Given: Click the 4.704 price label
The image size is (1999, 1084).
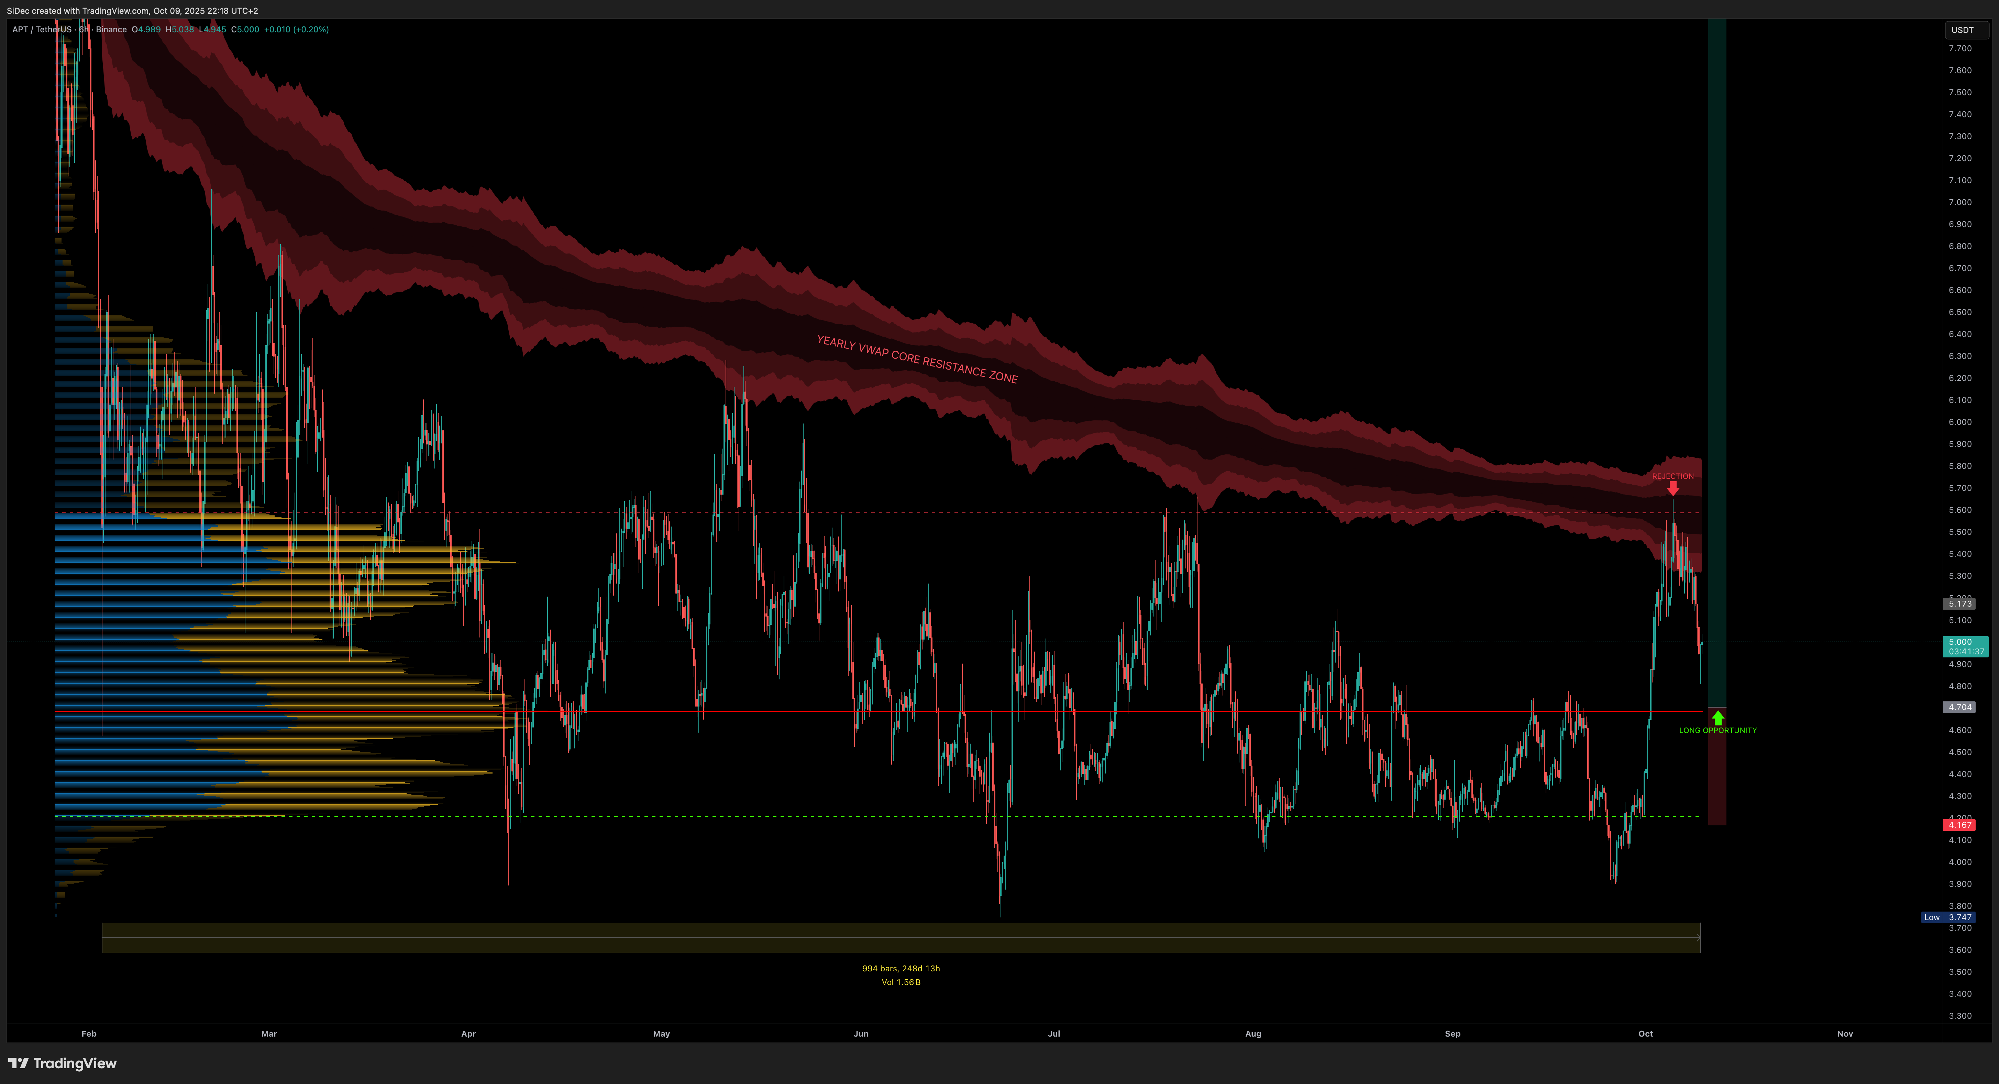Looking at the screenshot, I should point(1959,707).
